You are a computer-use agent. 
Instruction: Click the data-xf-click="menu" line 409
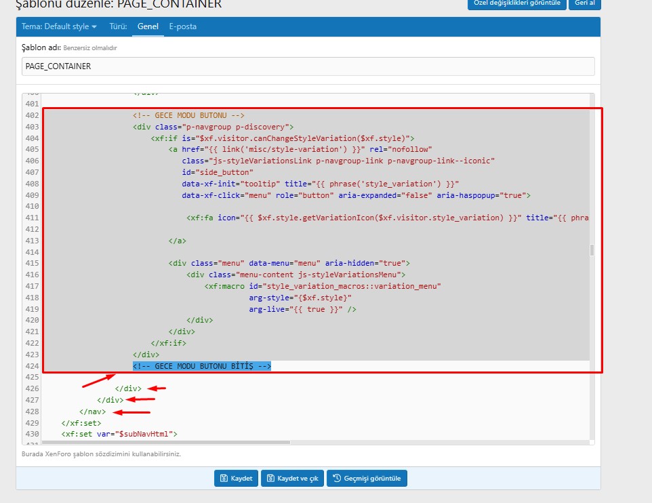[356, 195]
